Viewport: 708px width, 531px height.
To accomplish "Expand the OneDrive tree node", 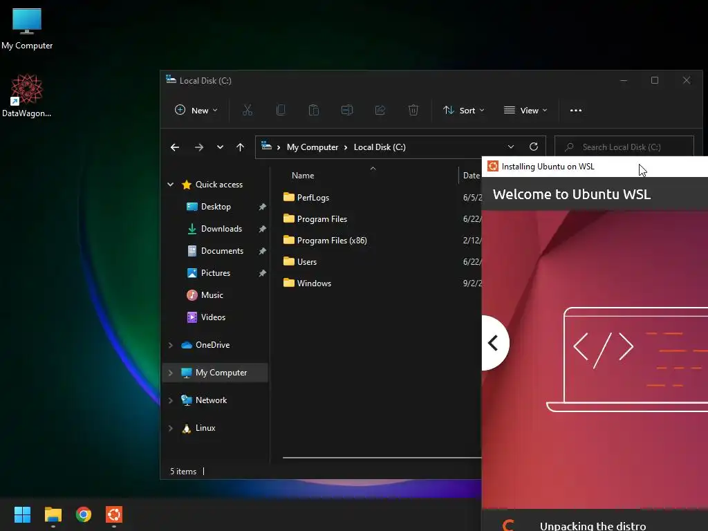I will (171, 345).
